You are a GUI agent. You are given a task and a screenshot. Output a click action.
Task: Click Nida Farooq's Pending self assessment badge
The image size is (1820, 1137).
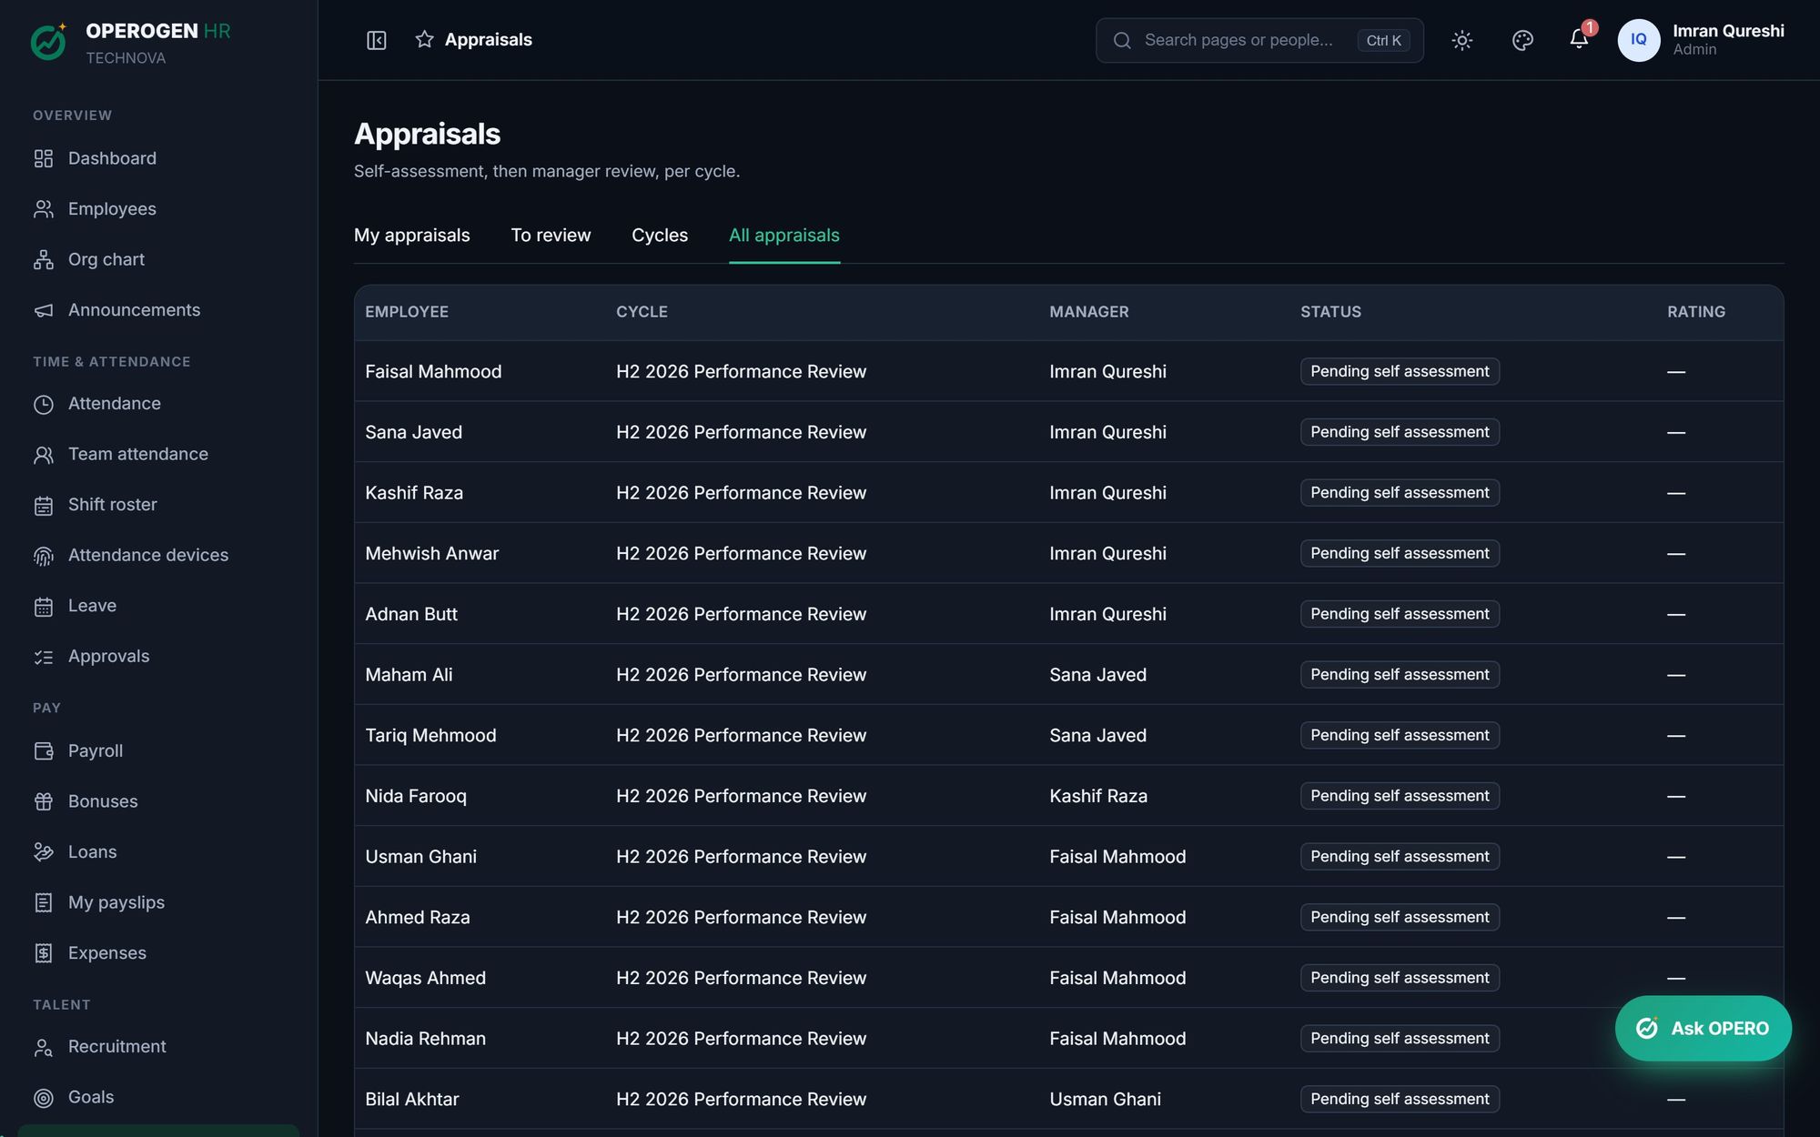coord(1400,796)
